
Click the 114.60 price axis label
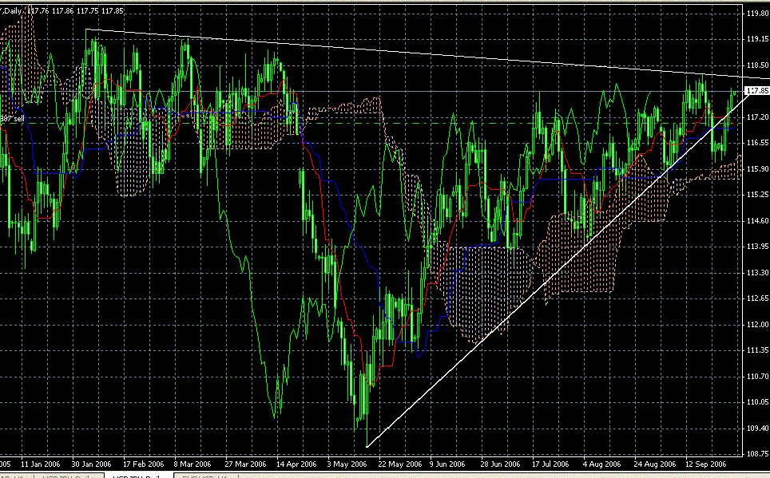(x=757, y=221)
